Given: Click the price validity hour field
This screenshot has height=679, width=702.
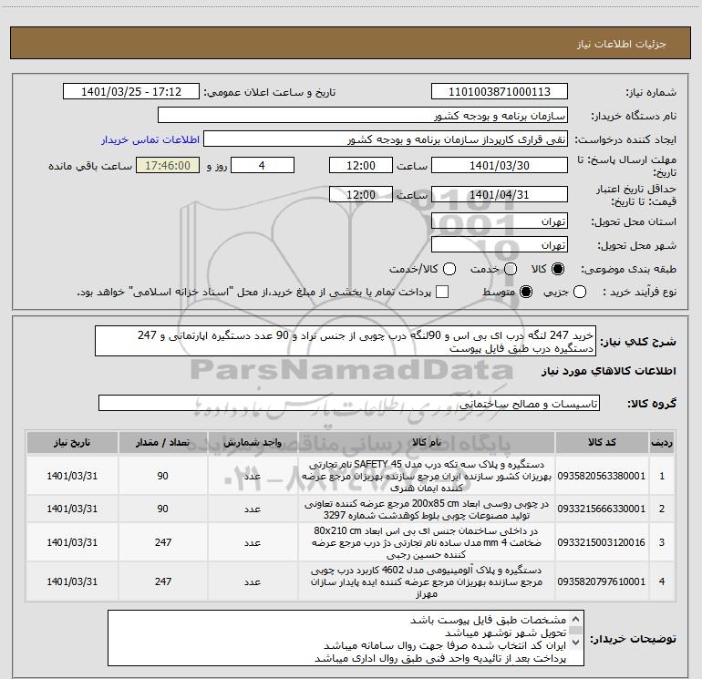Looking at the screenshot, I should coord(361,195).
